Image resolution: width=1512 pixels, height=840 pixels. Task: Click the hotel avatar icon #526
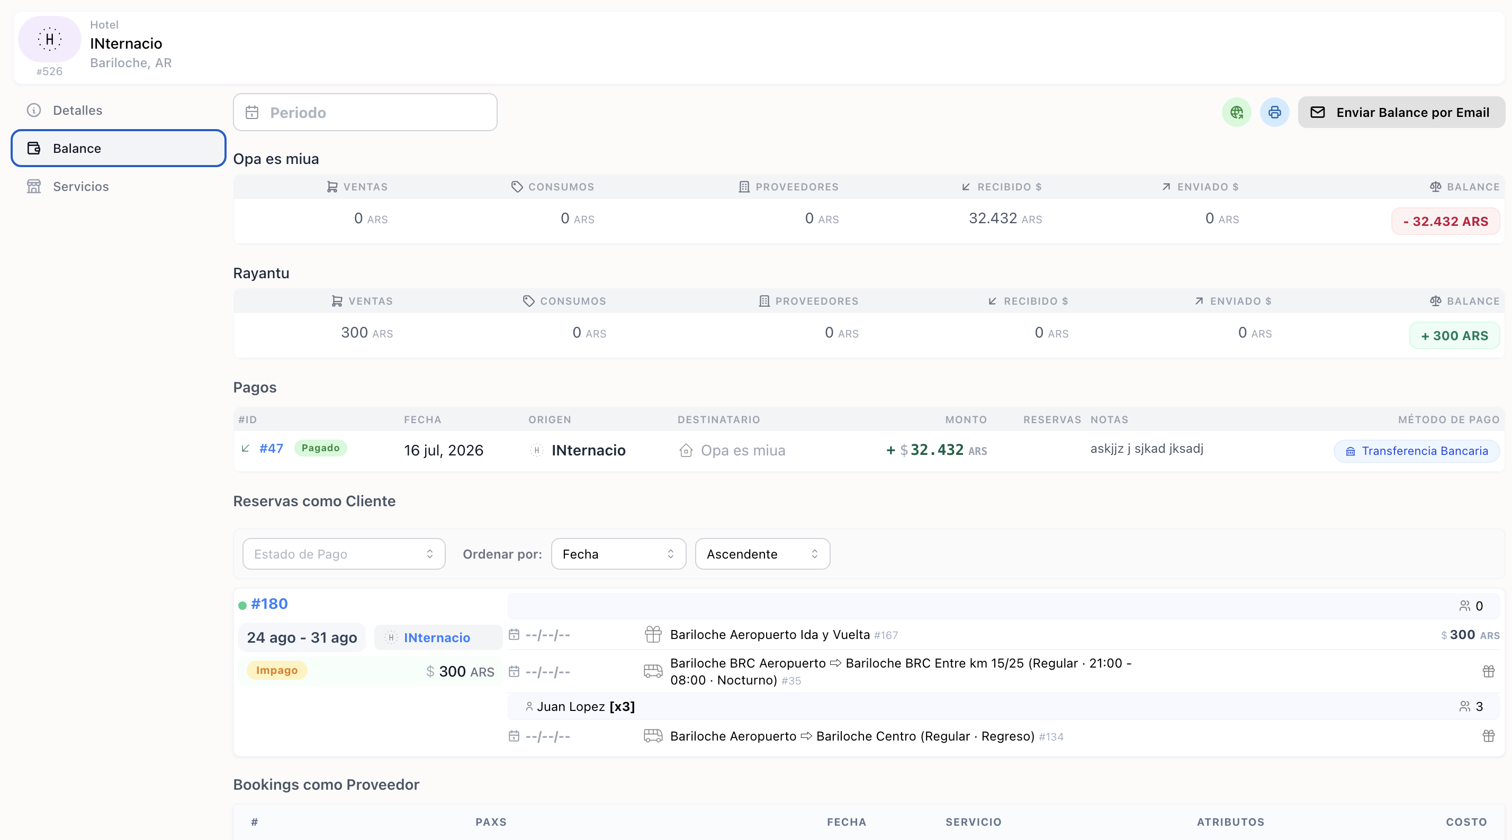coord(49,39)
